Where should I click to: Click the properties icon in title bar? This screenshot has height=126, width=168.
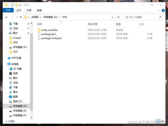click(x=12, y=5)
